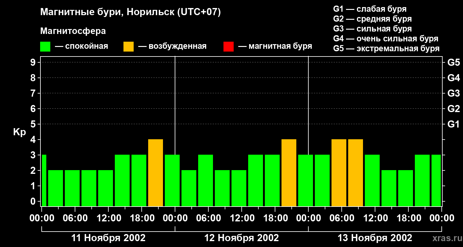The height and width of the screenshot is (247, 463).
Task: Click the 'G5 — экстремальная буря' line
Action: coord(386,48)
